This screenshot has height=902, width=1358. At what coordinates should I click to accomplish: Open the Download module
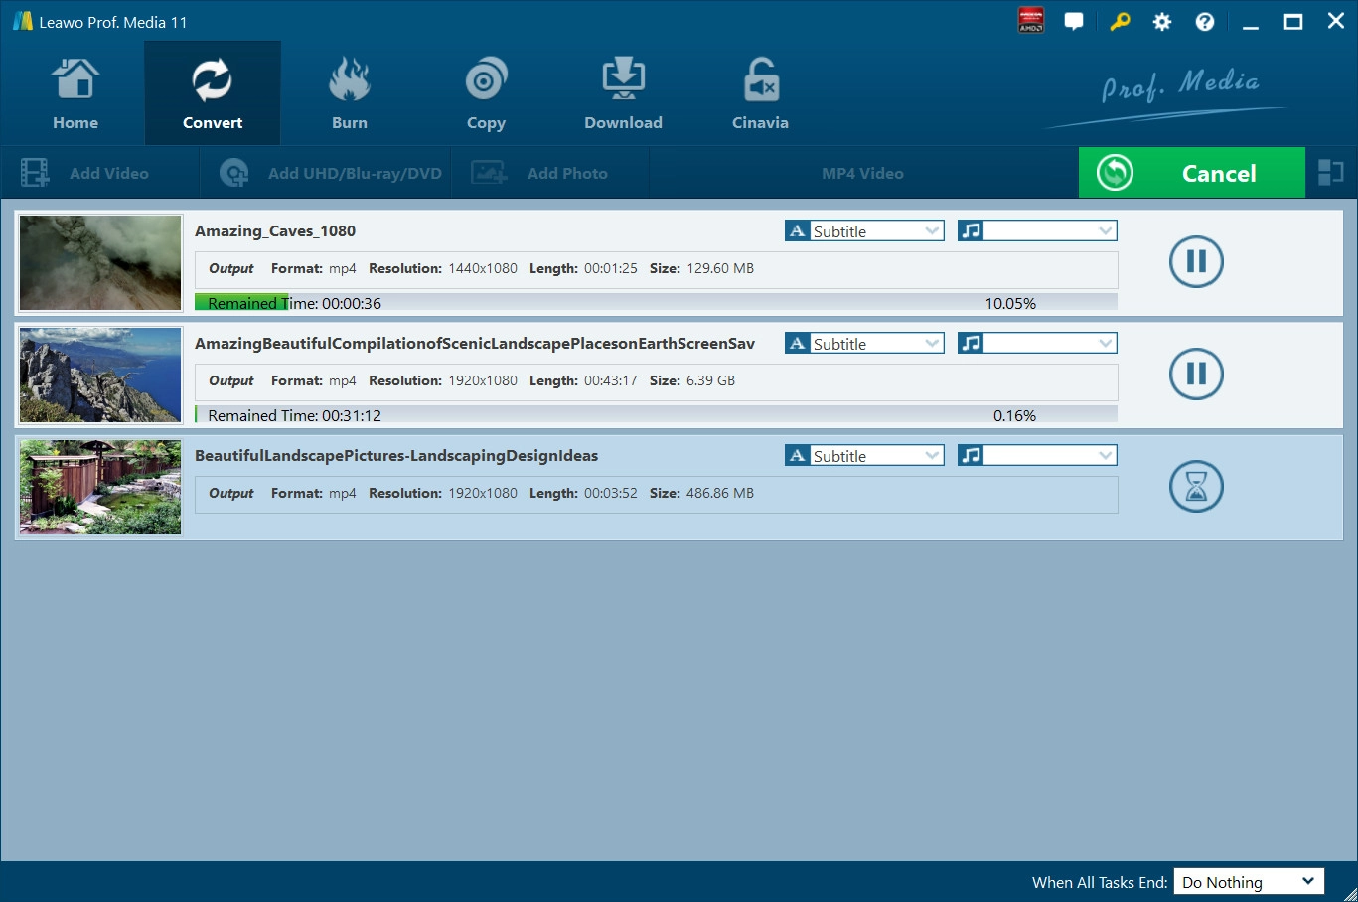623,94
